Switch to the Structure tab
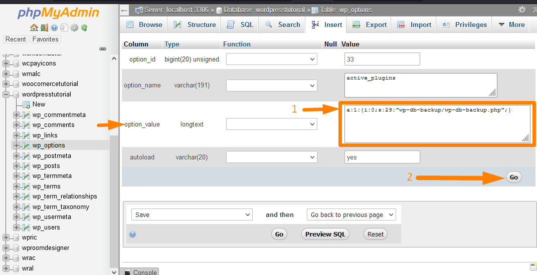This screenshot has height=275, width=537. pyautogui.click(x=194, y=25)
